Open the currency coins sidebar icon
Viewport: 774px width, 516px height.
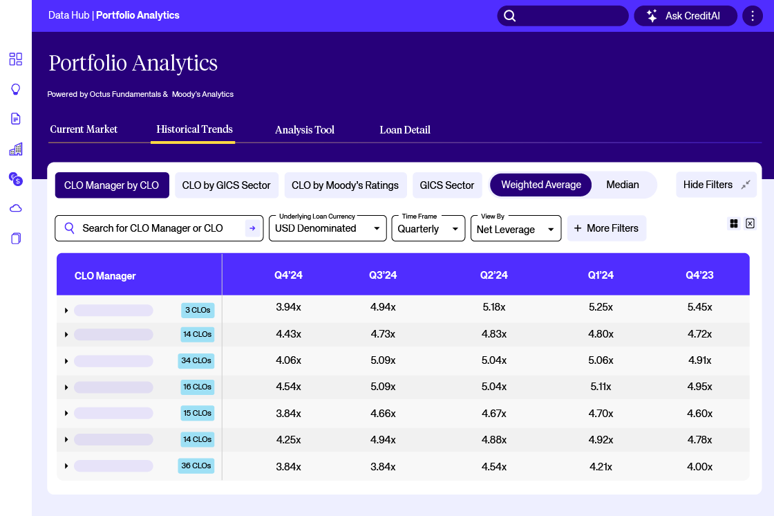point(16,179)
